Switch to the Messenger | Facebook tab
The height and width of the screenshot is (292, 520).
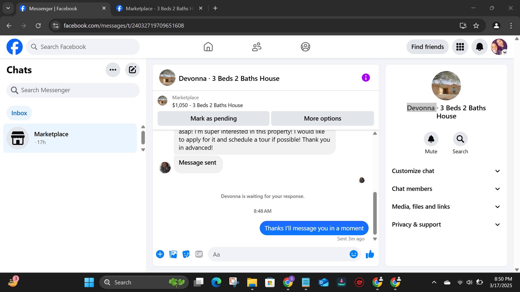pyautogui.click(x=63, y=8)
